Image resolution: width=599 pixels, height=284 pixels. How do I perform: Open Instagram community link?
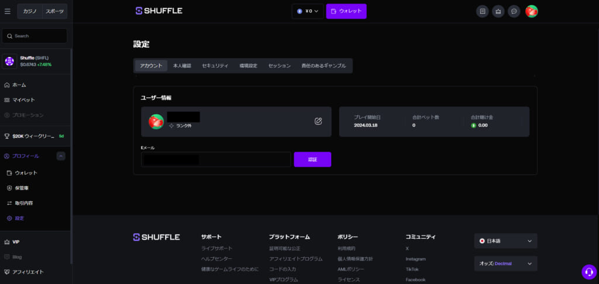(416, 259)
